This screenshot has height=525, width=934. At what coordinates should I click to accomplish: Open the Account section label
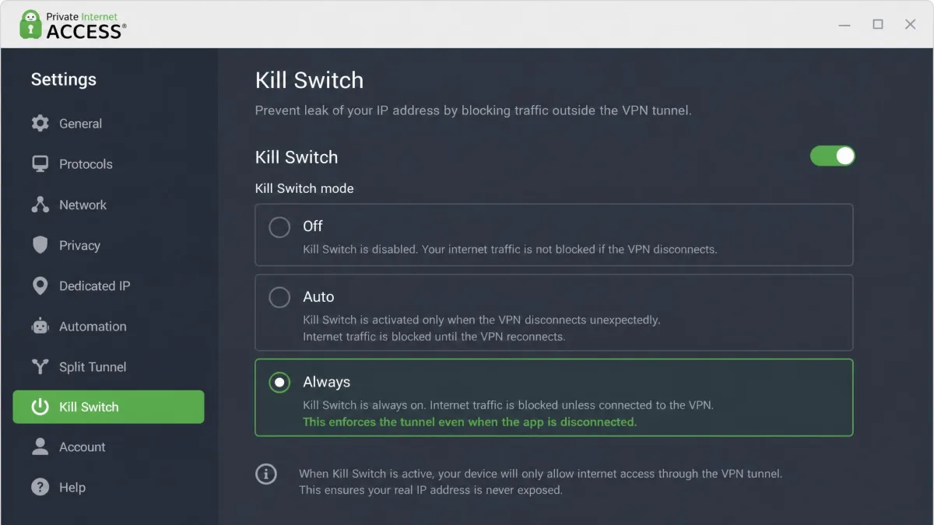coord(82,446)
